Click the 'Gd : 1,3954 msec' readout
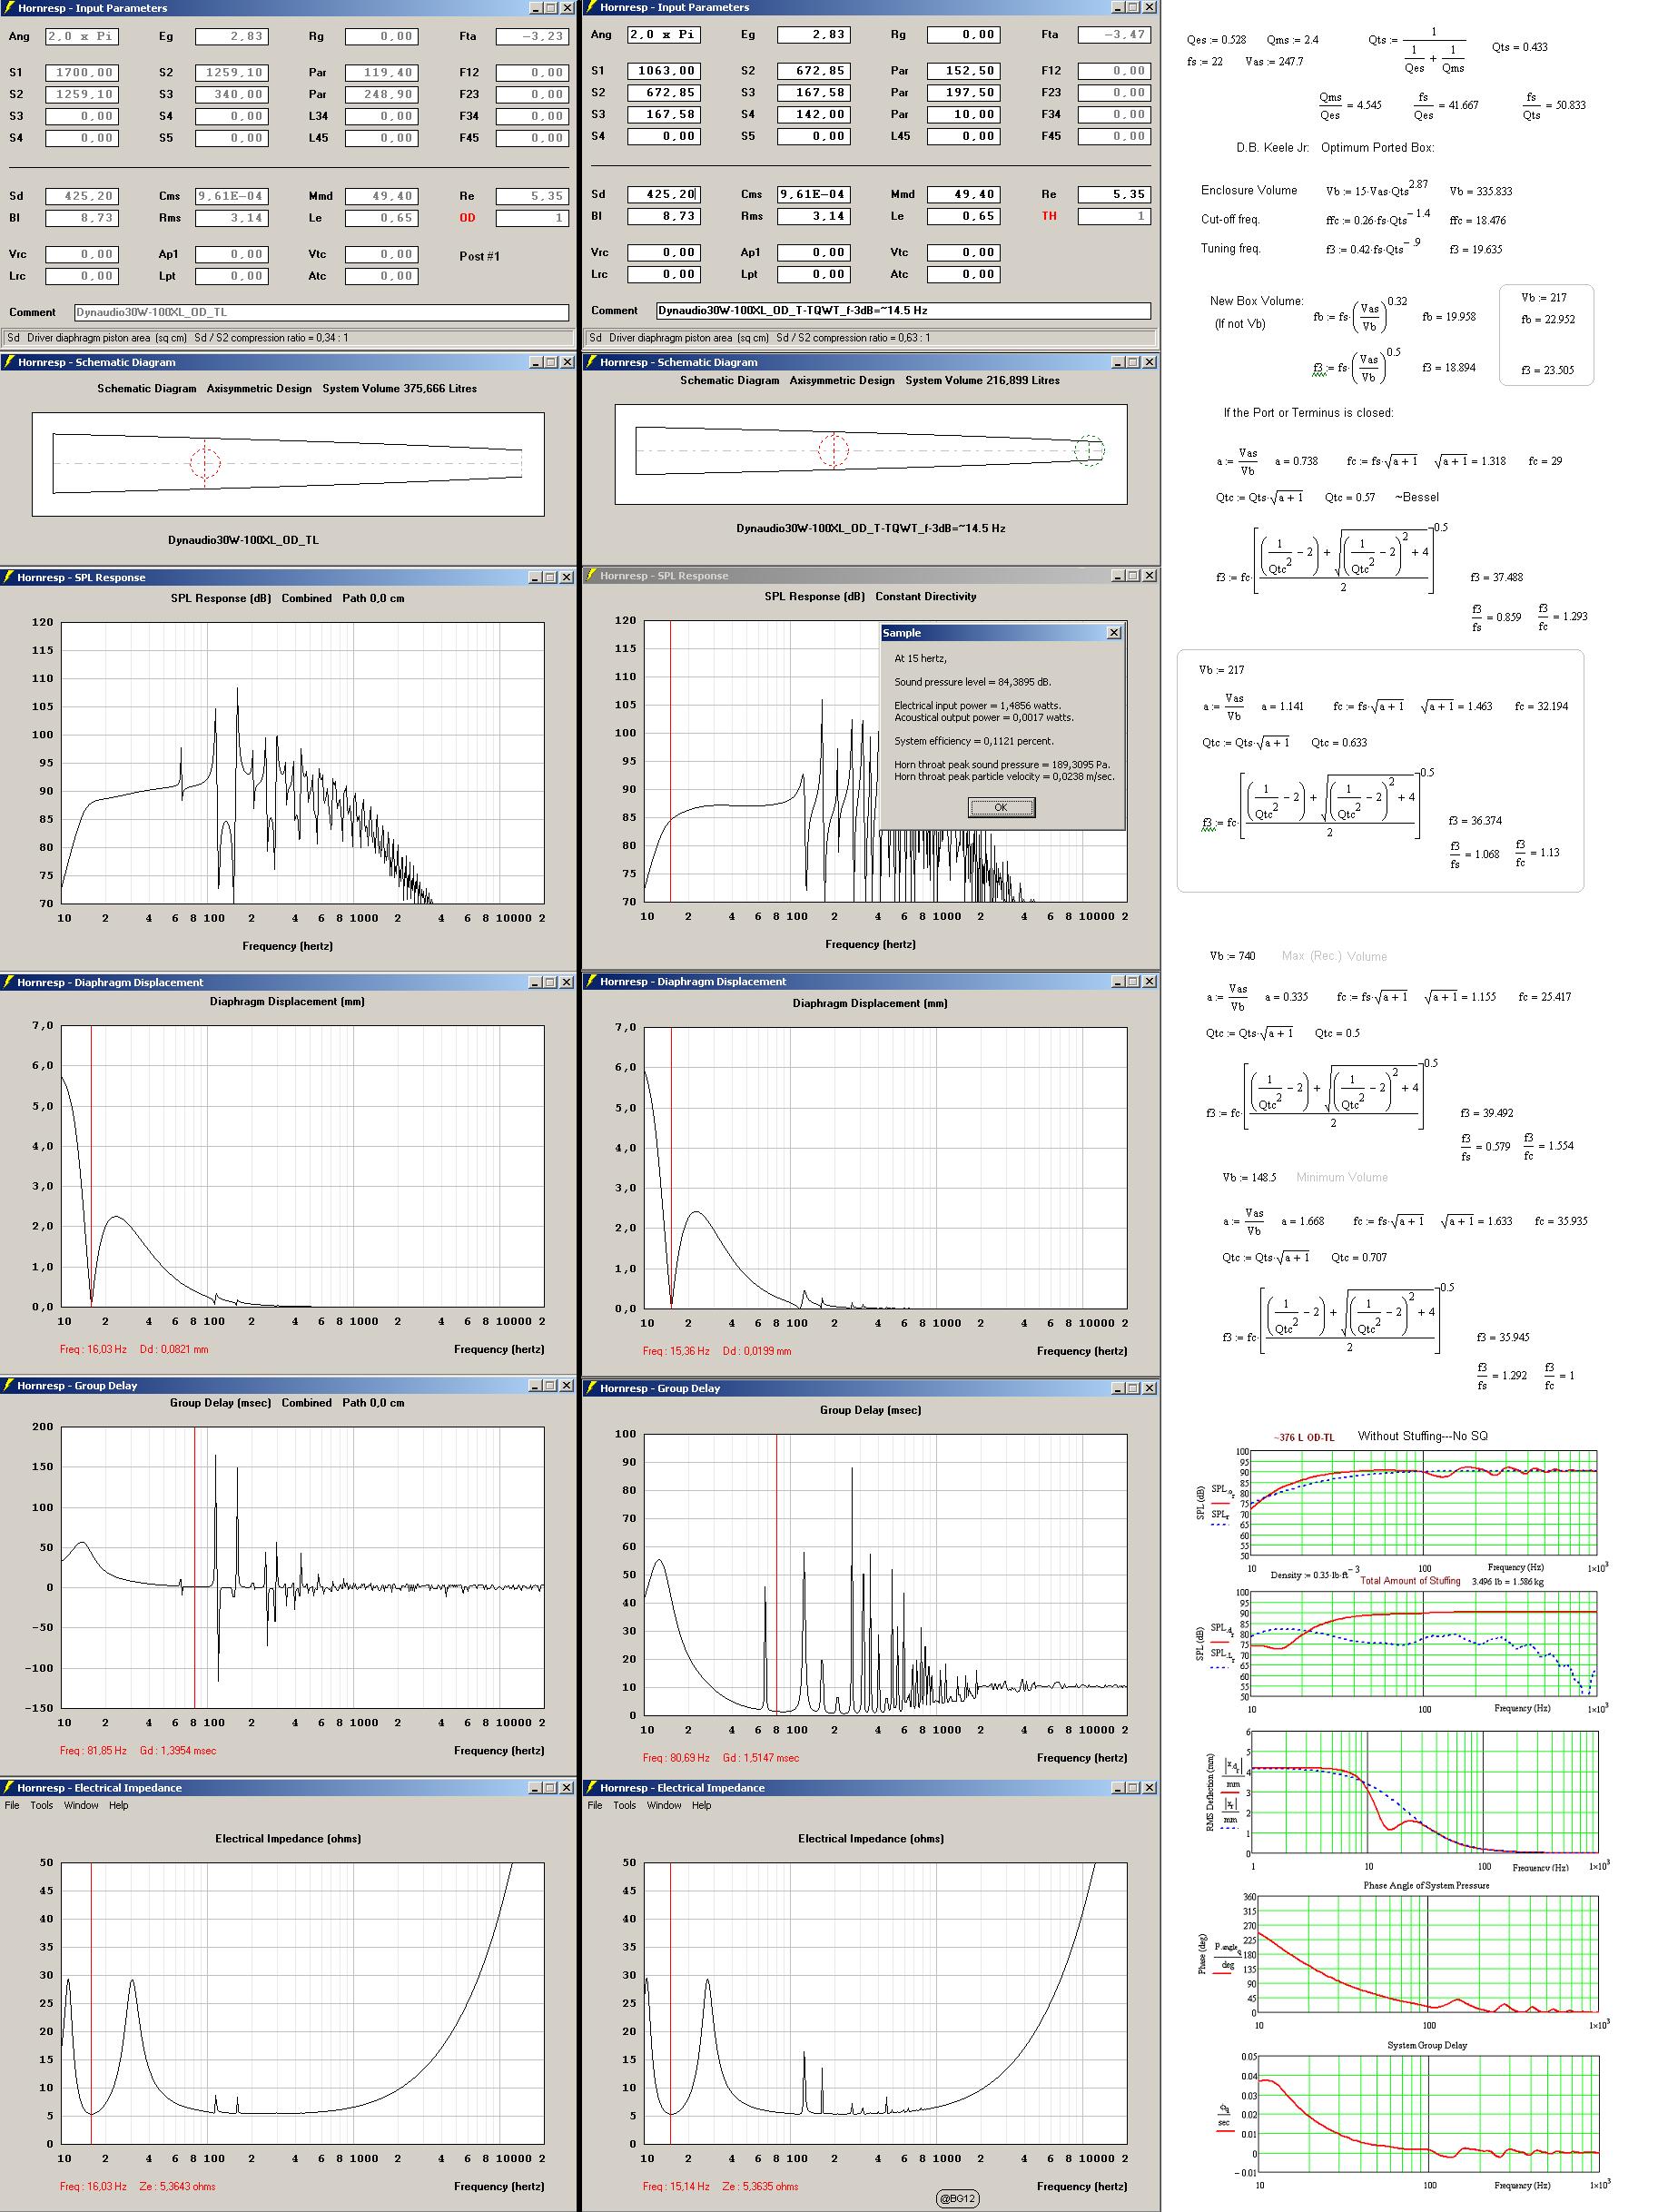Image resolution: width=1668 pixels, height=2212 pixels. click(178, 1751)
